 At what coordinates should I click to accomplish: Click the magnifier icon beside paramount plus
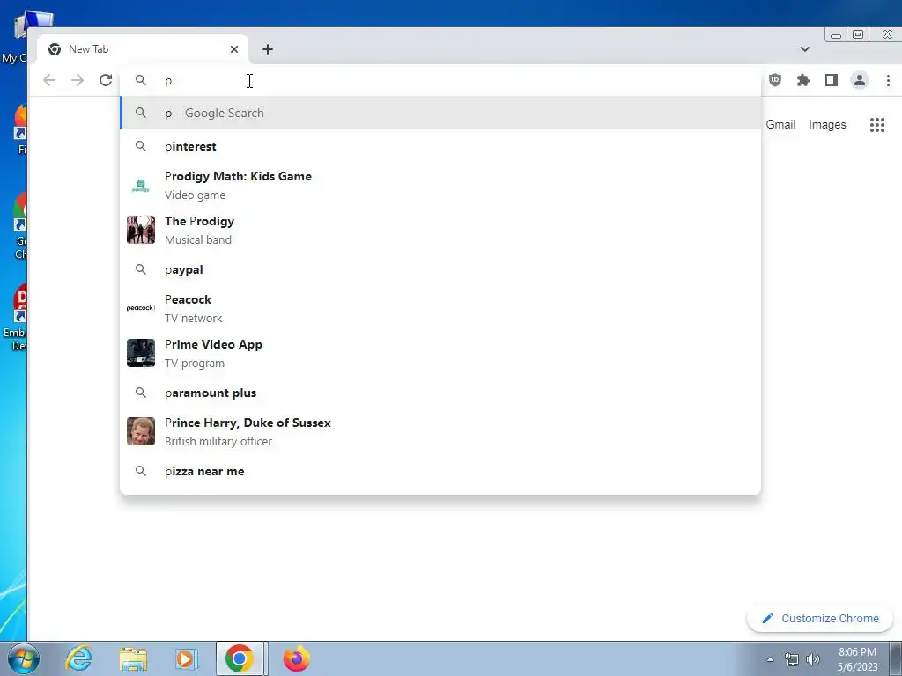(141, 393)
